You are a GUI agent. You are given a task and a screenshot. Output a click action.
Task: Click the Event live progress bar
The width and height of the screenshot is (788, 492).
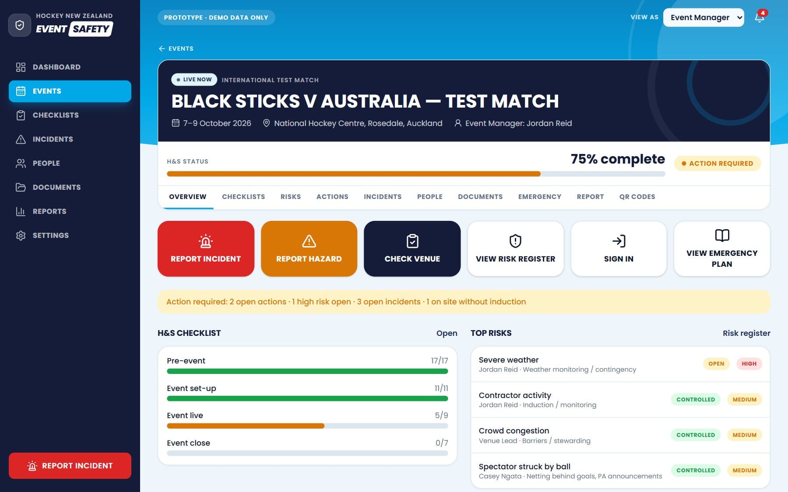tap(307, 426)
